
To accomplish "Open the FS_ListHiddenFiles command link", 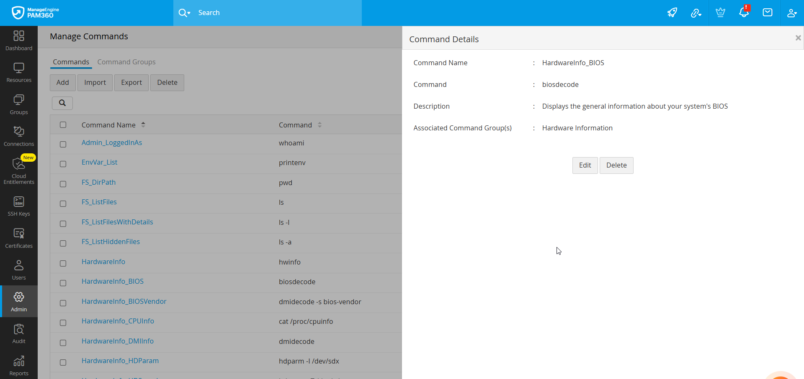I will tap(111, 242).
